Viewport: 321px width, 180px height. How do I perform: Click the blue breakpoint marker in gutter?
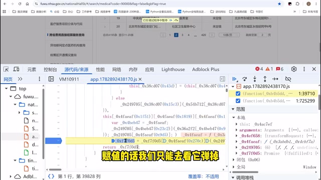tap(54, 140)
